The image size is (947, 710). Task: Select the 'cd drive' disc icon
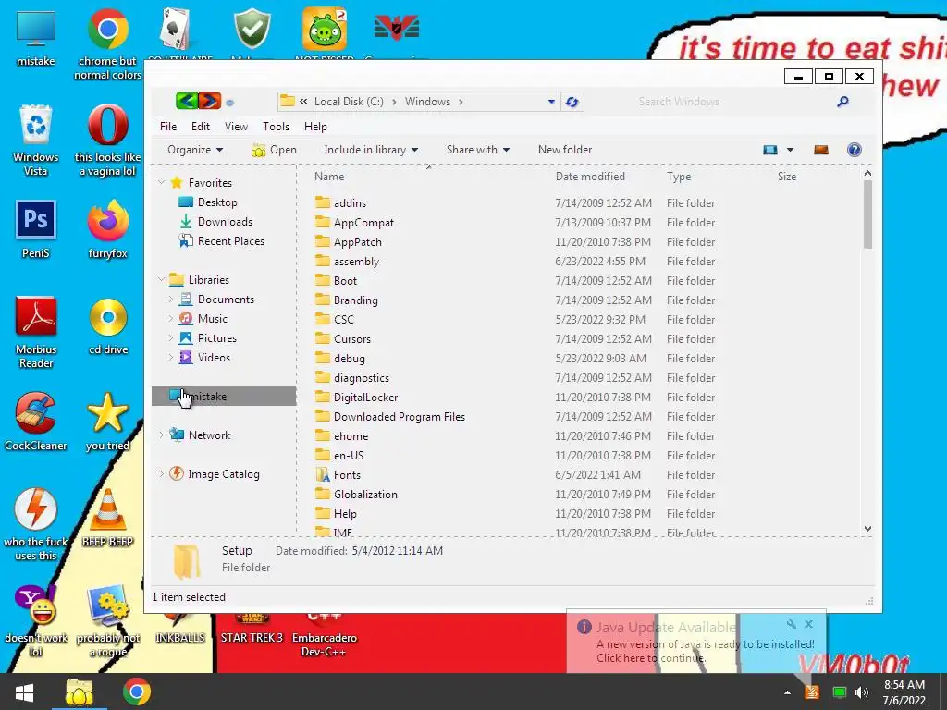[x=108, y=326]
